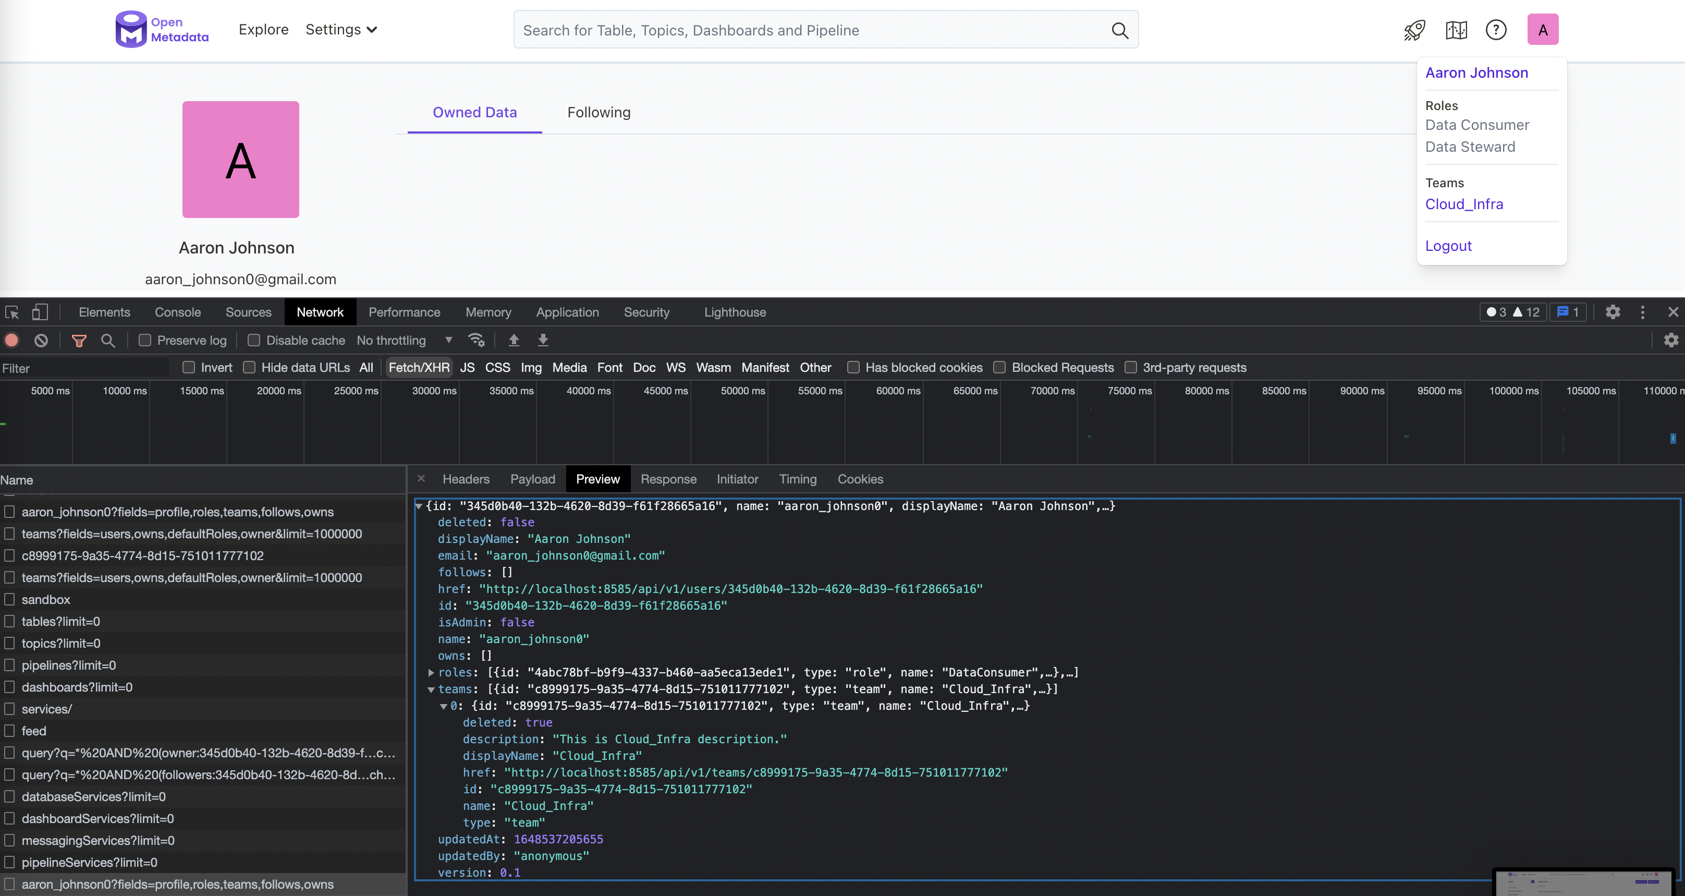
Task: Open the No throttling dropdown
Action: [404, 341]
